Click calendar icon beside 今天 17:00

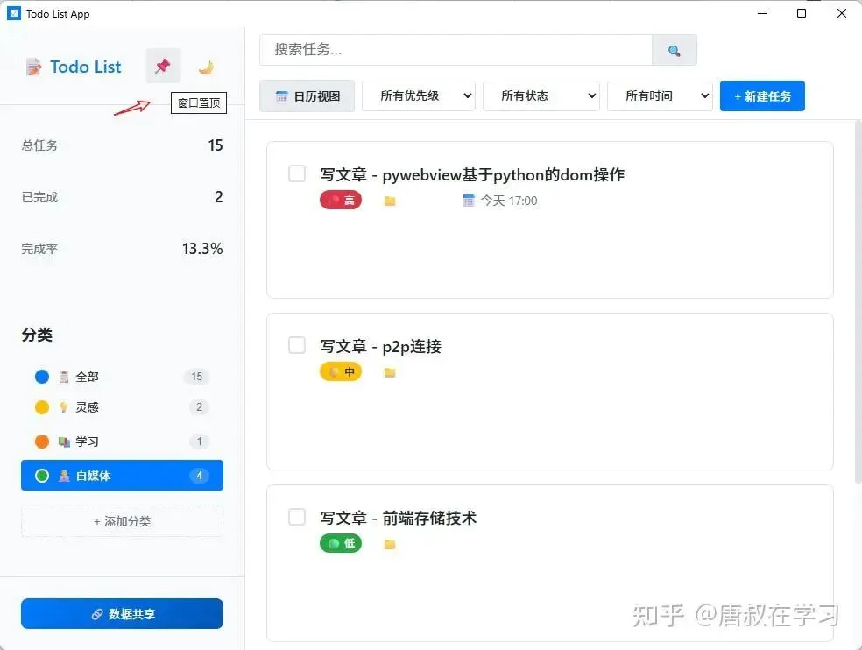469,201
